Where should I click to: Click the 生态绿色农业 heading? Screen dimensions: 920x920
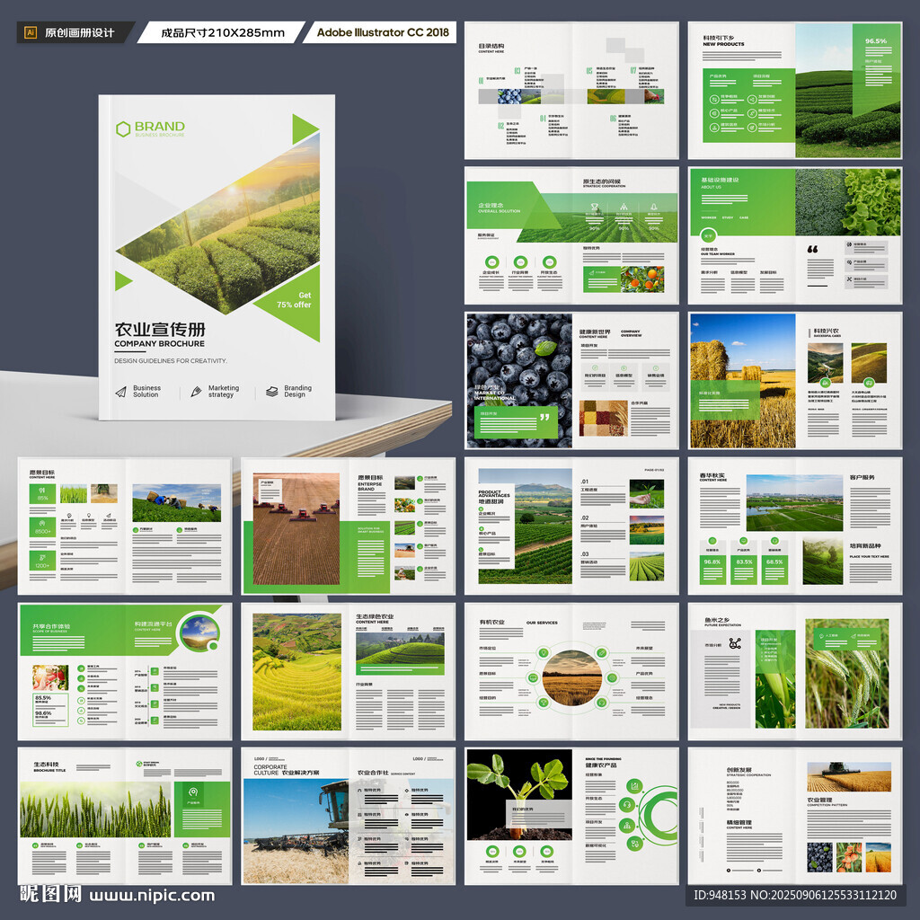(375, 616)
